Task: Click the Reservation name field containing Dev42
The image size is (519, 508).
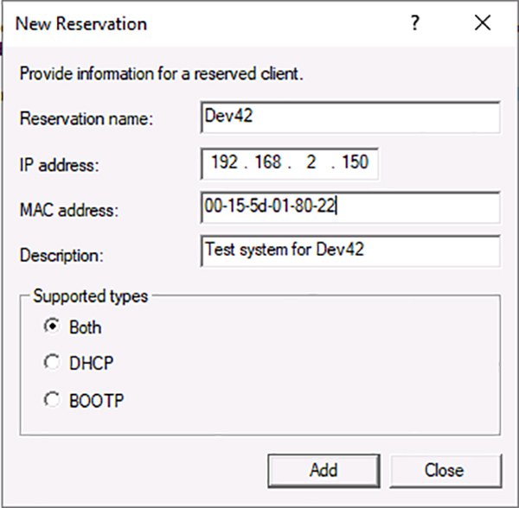Action: [x=349, y=117]
